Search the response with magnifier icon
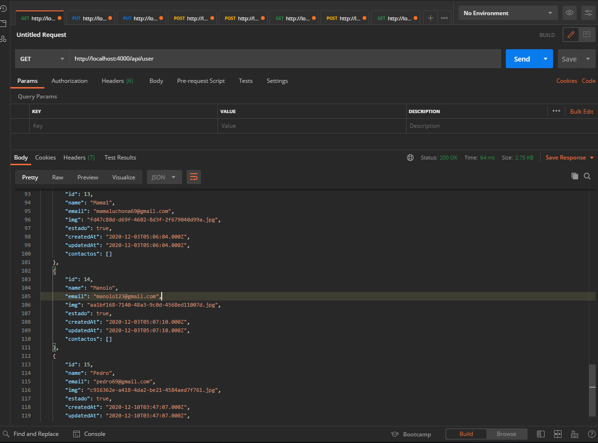 [587, 176]
